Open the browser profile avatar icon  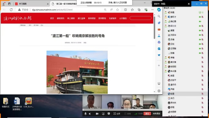(x=4, y=4)
